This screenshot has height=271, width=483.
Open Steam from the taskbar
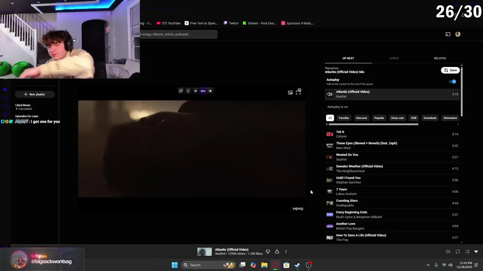(297, 265)
